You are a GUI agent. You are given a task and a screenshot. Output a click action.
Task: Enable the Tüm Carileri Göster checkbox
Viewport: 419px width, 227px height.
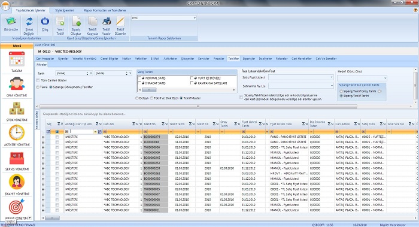pyautogui.click(x=38, y=80)
